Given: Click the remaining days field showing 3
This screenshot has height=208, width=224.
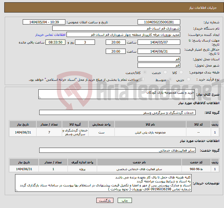Looking at the screenshot, I should [x=85, y=42].
